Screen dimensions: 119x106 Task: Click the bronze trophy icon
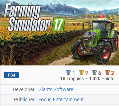(x=107, y=73)
